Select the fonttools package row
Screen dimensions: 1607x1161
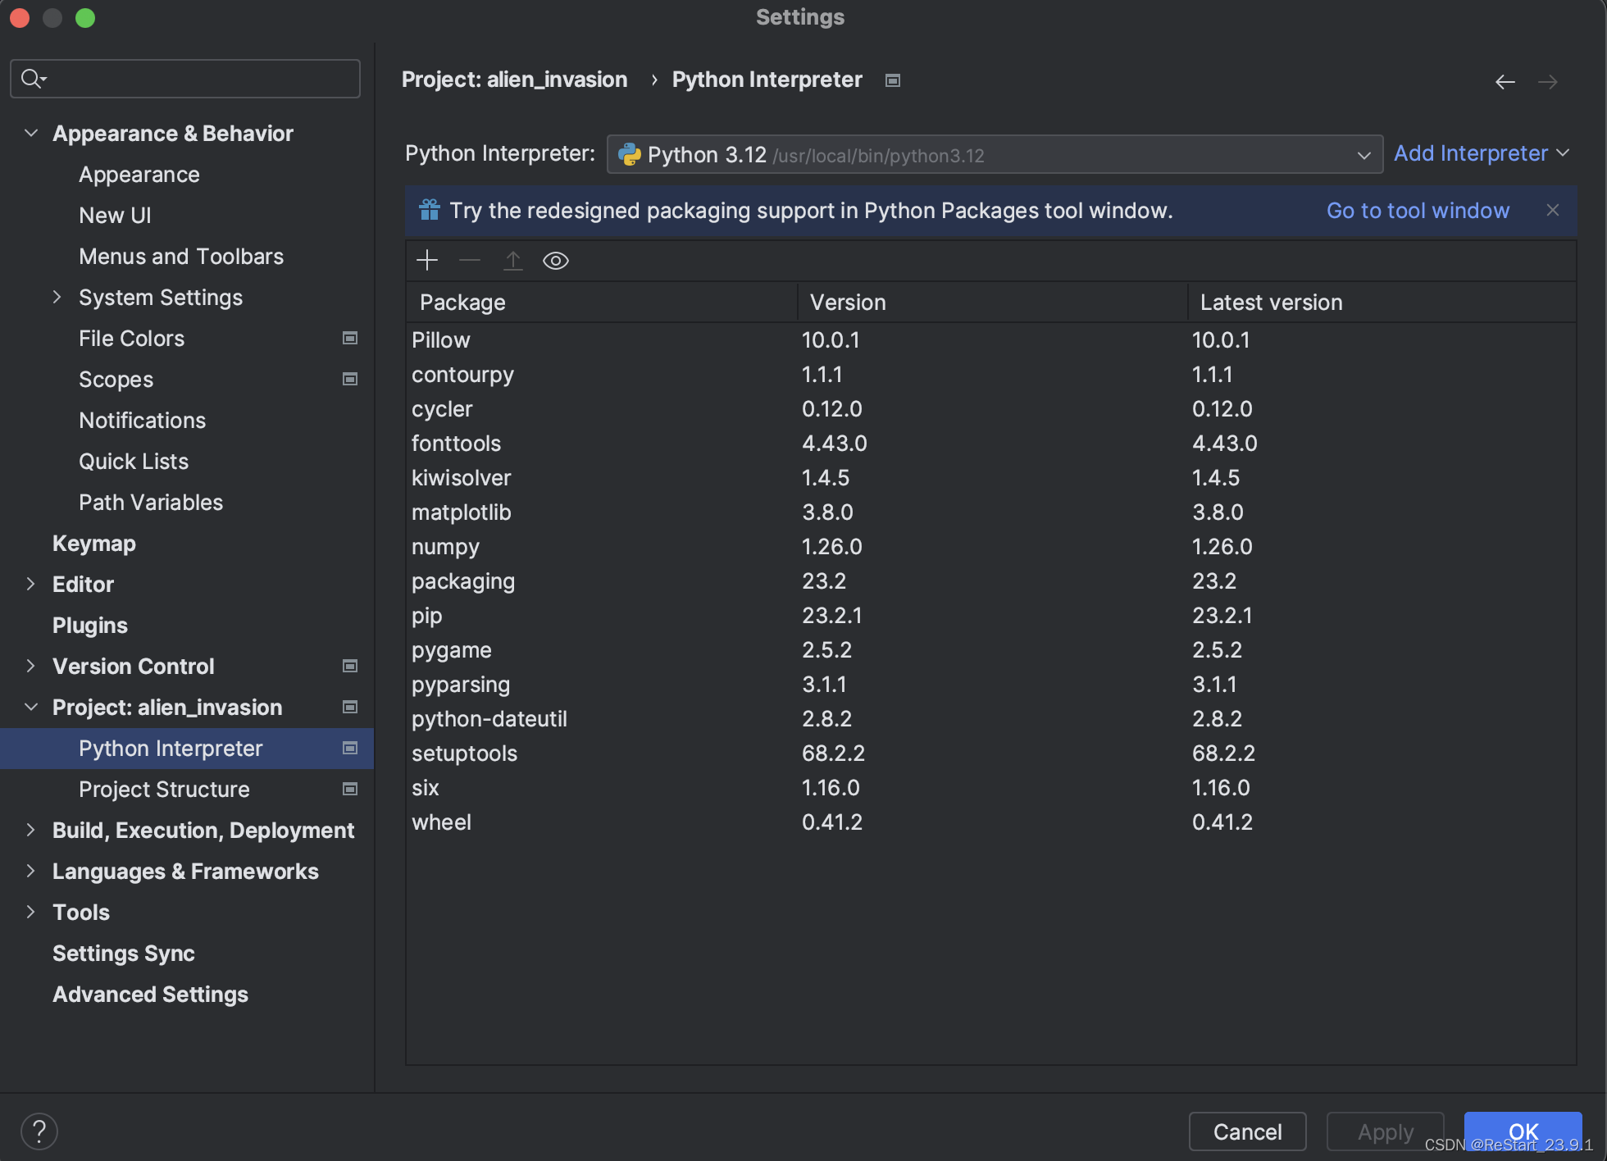tap(990, 444)
